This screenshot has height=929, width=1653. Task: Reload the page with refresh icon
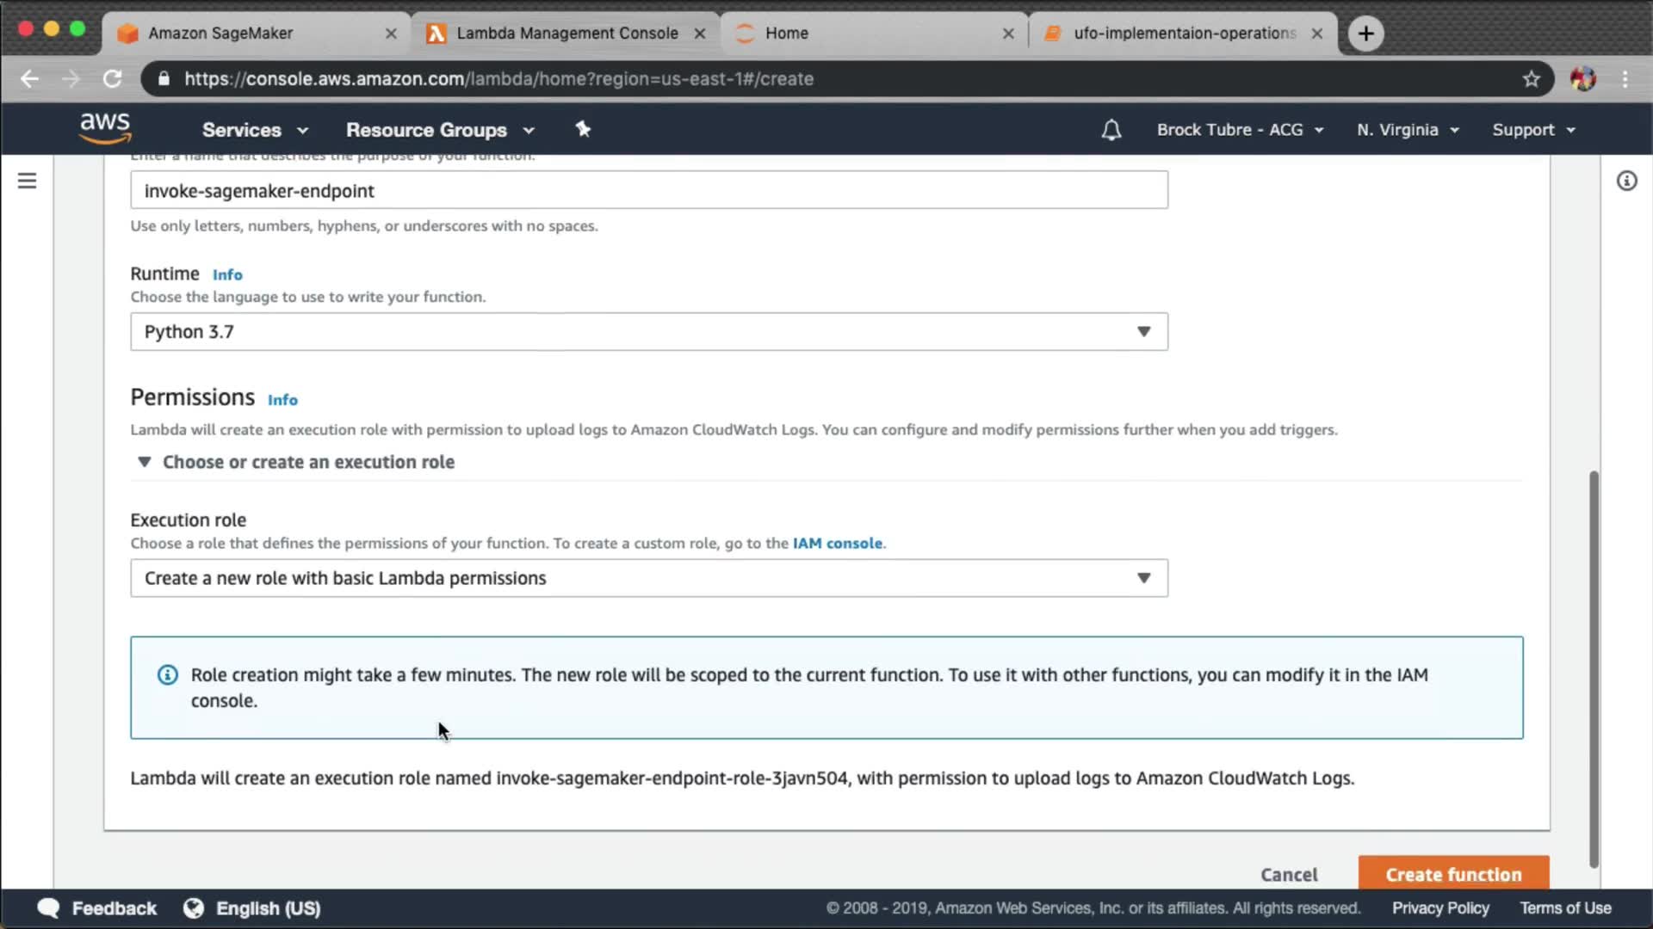[113, 79]
